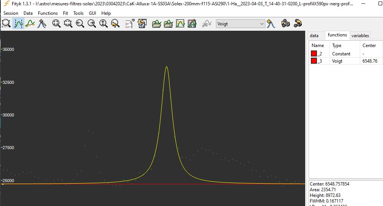Image resolution: width=383 pixels, height=206 pixels.
Task: Open the Data menu
Action: 28,13
